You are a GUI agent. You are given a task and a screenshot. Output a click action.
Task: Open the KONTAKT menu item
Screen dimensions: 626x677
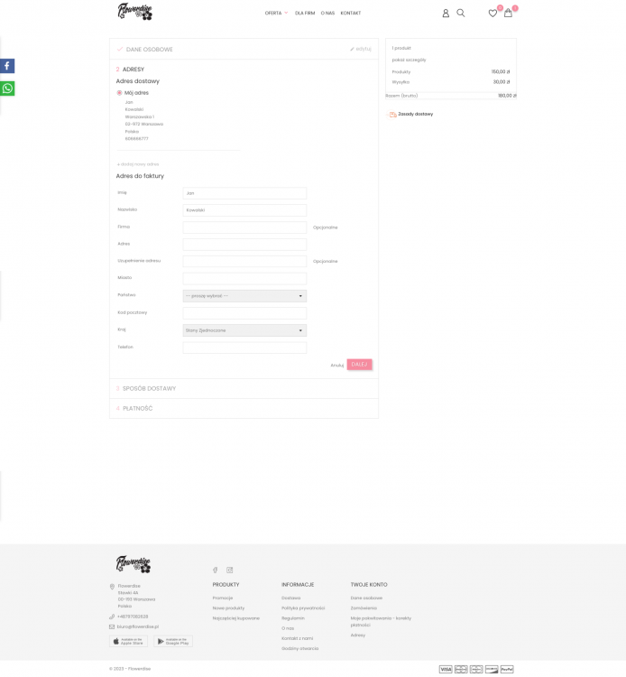[x=351, y=13]
